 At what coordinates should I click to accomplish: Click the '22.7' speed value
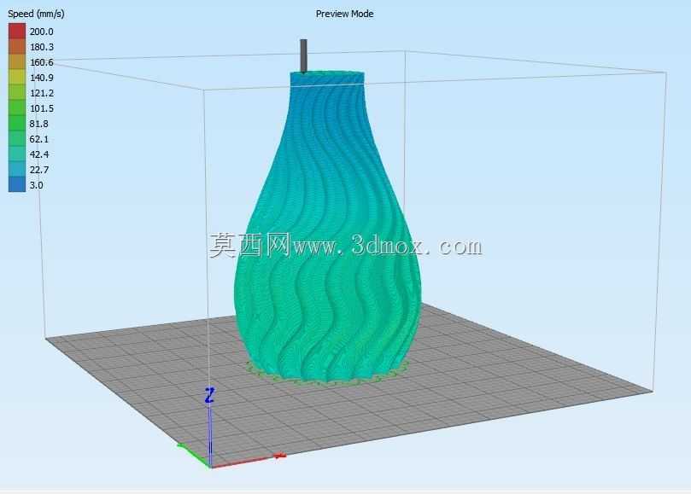38,170
